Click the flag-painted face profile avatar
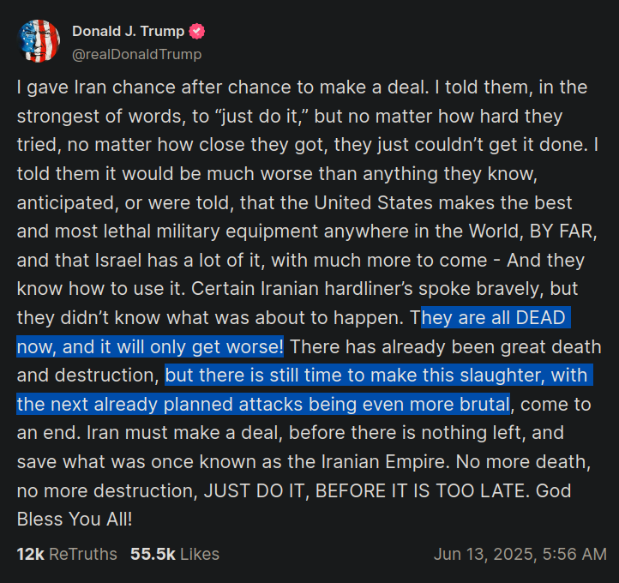Viewport: 619px width, 583px height. coord(39,41)
